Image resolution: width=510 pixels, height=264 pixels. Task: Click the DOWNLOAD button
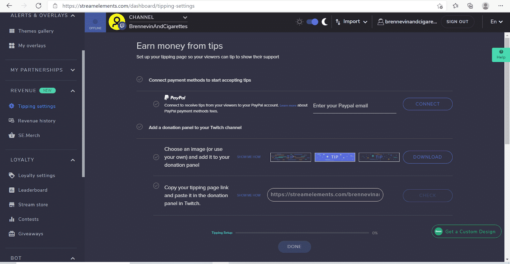coord(427,157)
